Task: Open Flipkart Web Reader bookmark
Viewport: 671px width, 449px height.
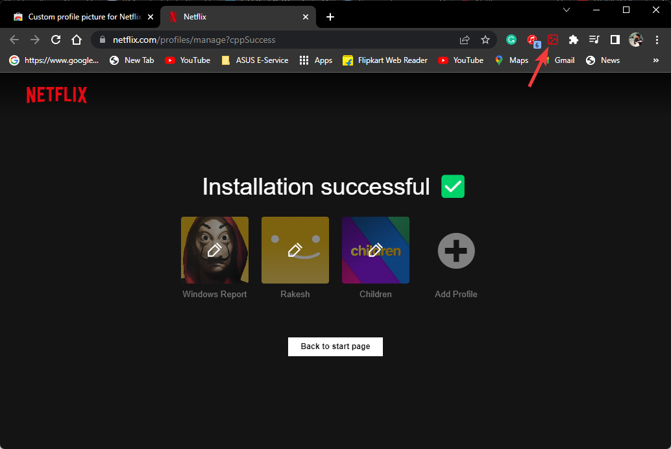Action: tap(385, 60)
